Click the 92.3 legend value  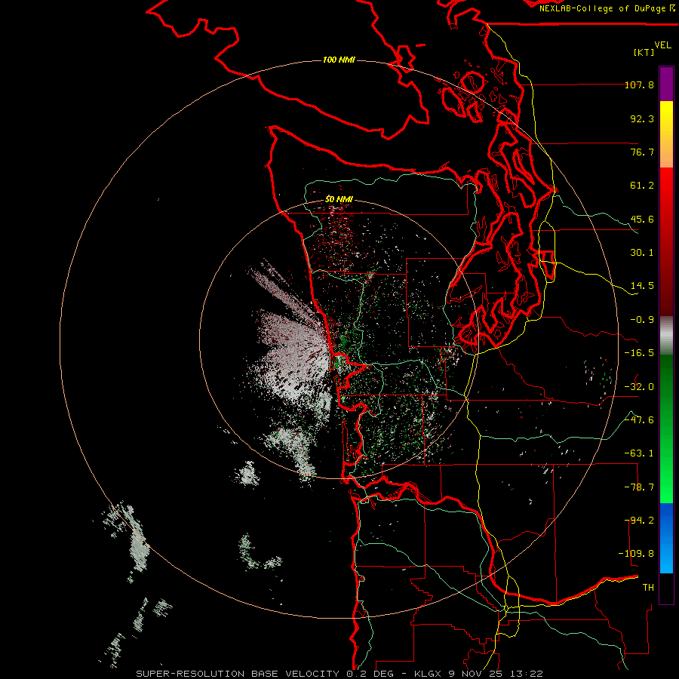tap(642, 118)
